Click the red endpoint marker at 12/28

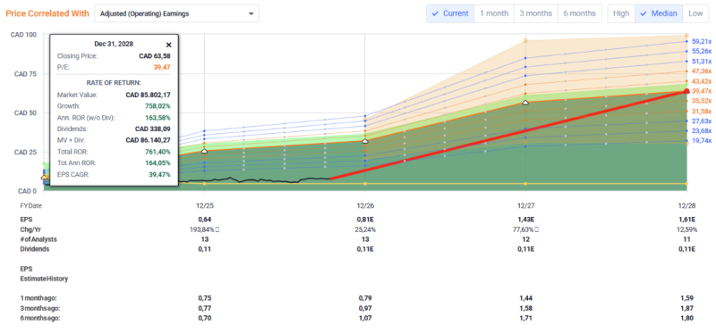686,91
